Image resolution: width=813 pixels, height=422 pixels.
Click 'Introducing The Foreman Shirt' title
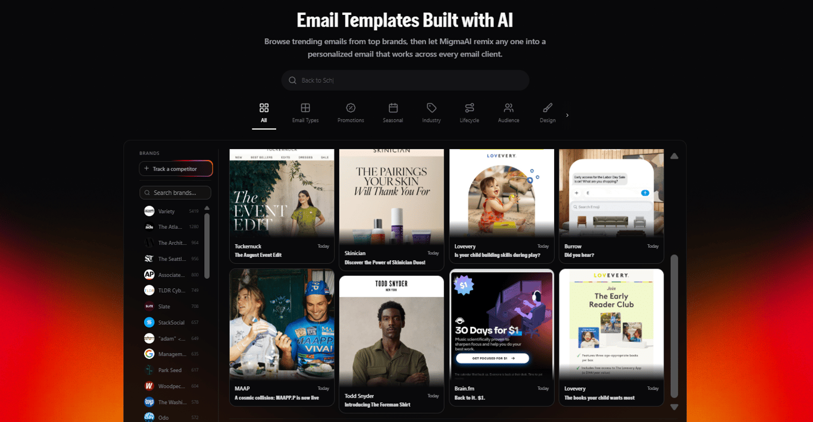tap(377, 405)
